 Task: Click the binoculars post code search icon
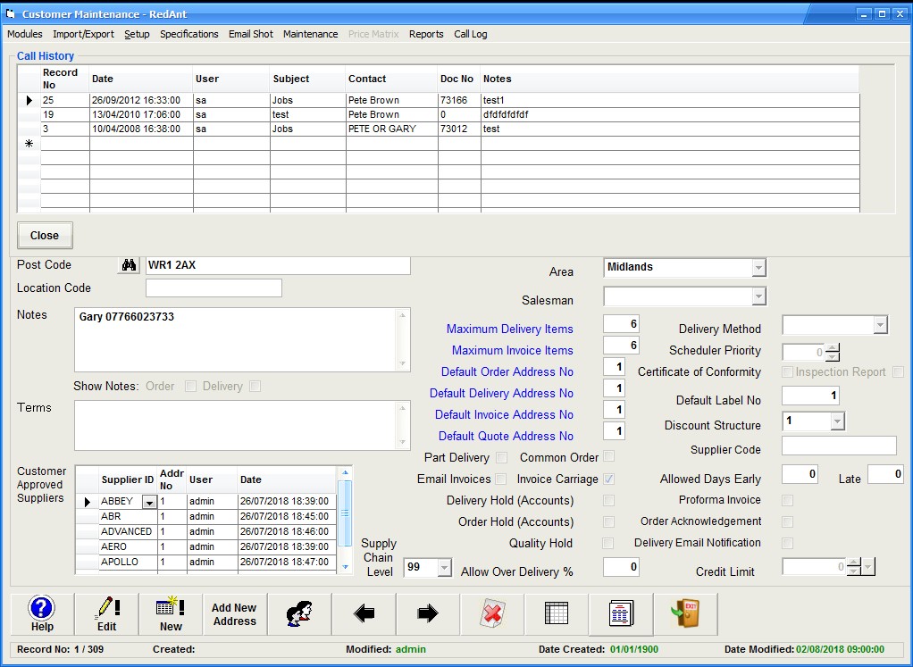click(x=129, y=265)
